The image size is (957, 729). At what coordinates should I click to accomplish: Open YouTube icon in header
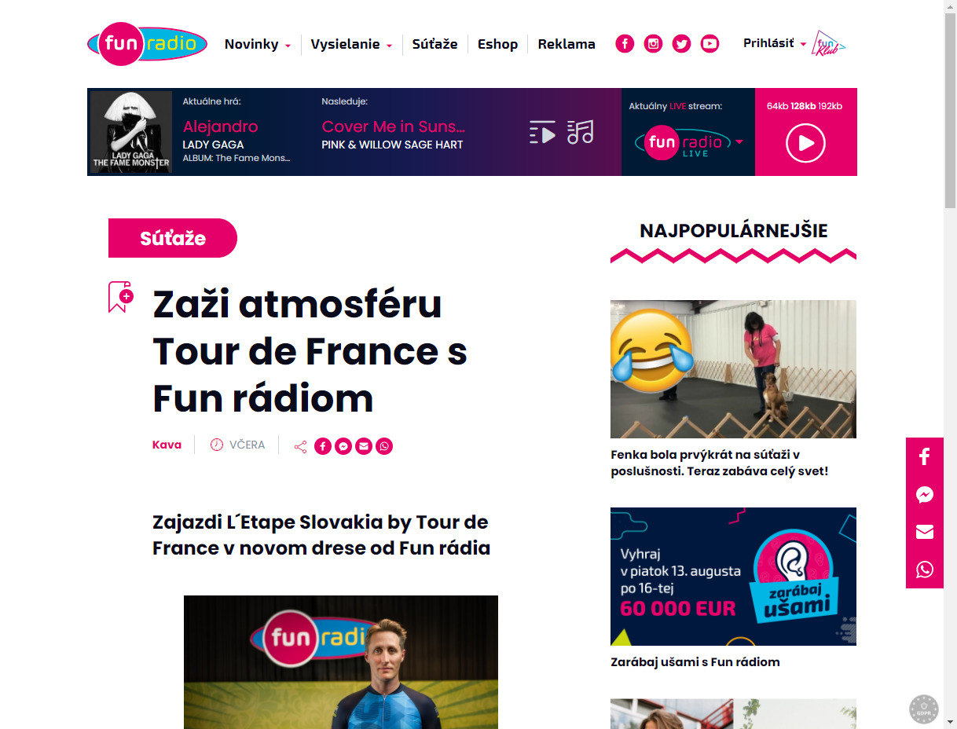(709, 44)
